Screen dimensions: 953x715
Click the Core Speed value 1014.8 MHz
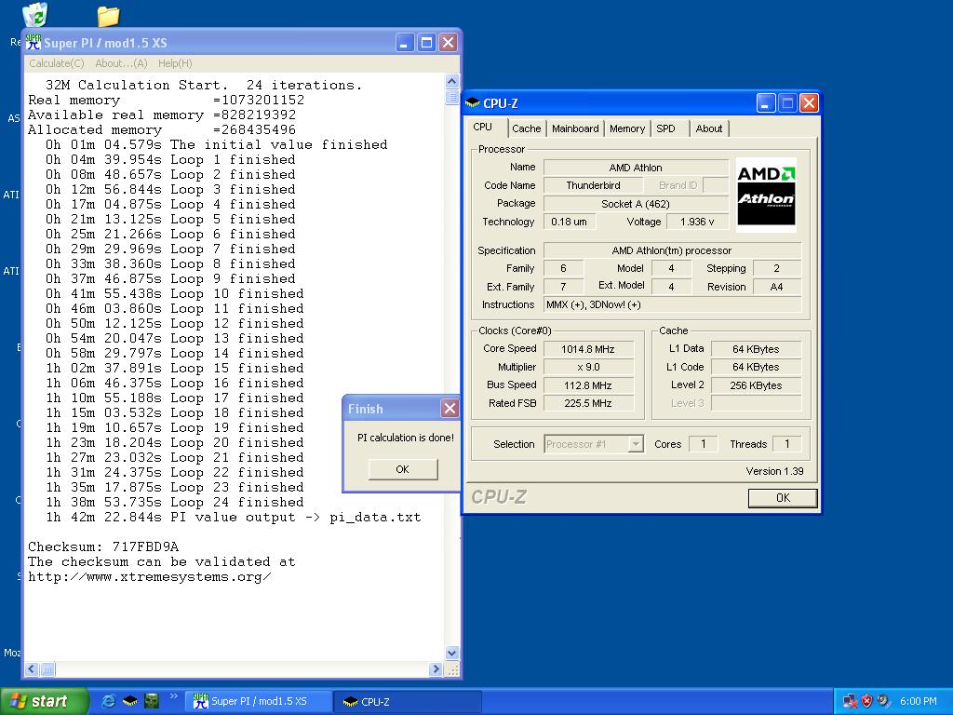(x=588, y=349)
